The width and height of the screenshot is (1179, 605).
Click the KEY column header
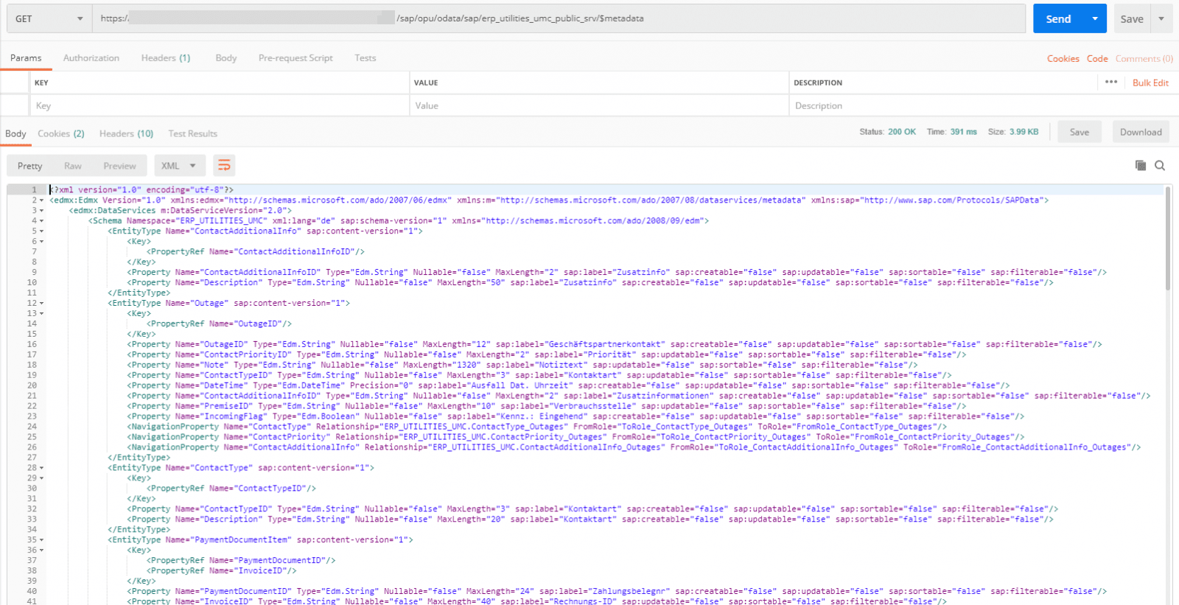click(41, 83)
